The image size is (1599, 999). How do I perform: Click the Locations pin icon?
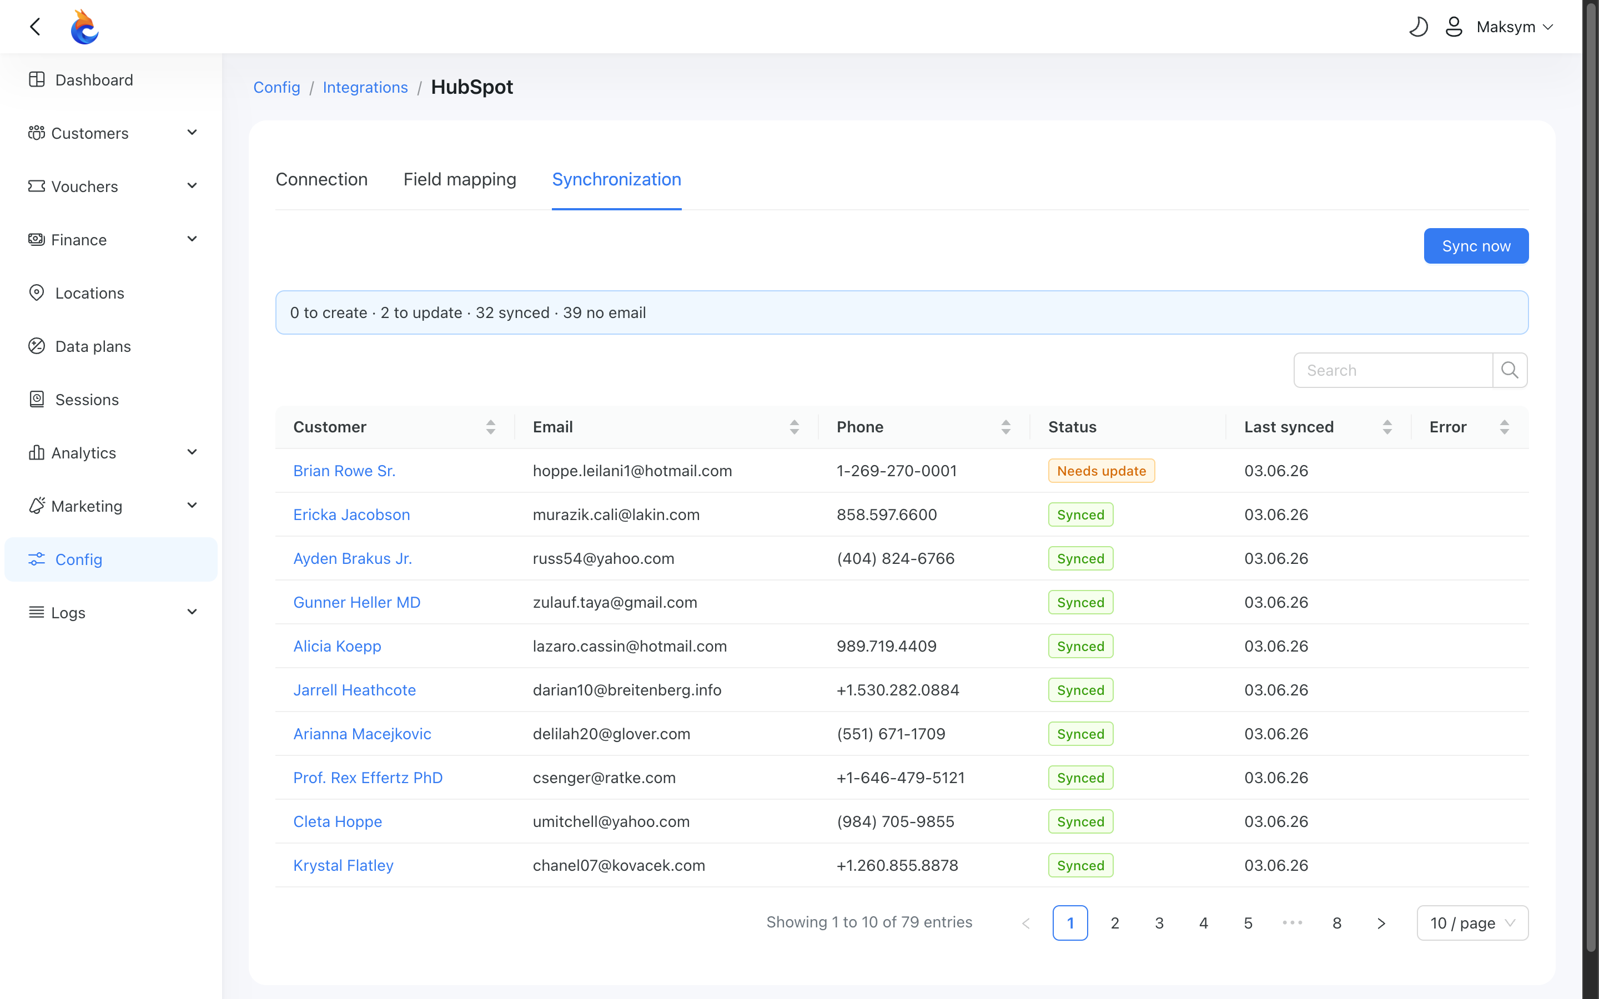[x=36, y=292]
